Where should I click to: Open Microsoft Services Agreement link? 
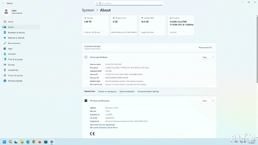click(103, 125)
